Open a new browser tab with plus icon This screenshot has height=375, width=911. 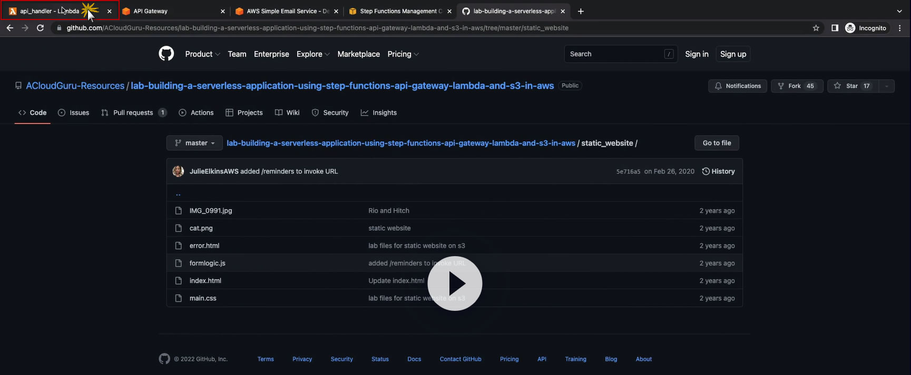tap(581, 11)
